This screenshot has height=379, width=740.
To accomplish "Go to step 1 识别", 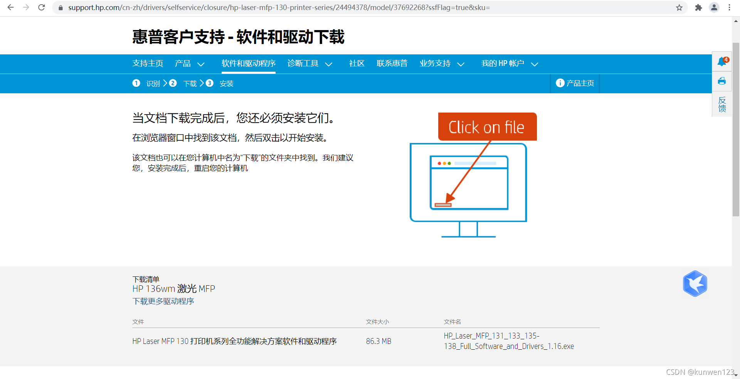I will coord(146,83).
